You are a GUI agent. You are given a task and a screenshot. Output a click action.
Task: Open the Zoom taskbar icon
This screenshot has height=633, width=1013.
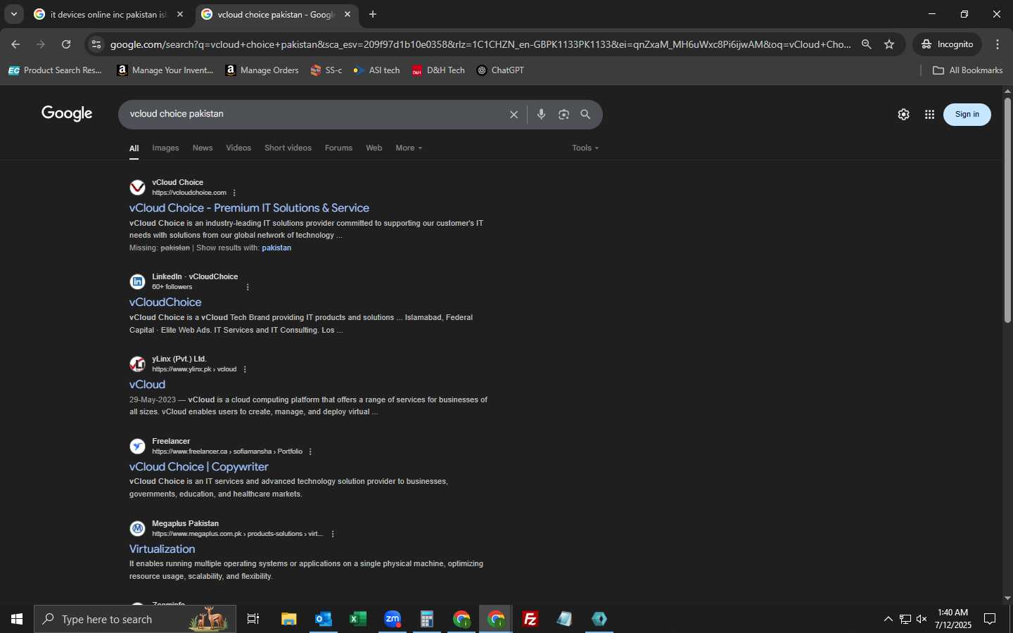coord(393,619)
